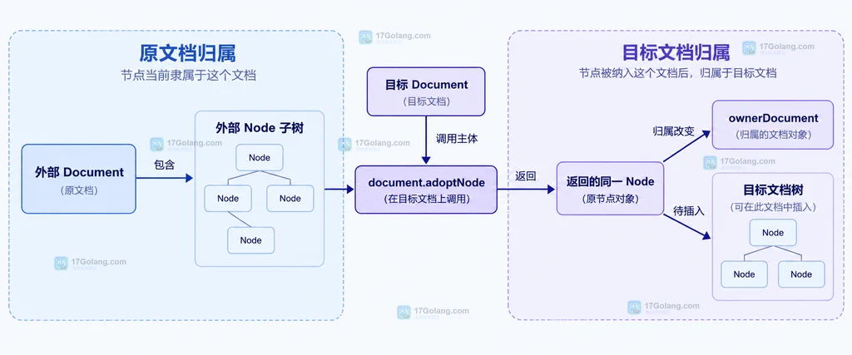Click the '包含' arrow label
Viewport: 852px width, 355px height.
click(165, 165)
